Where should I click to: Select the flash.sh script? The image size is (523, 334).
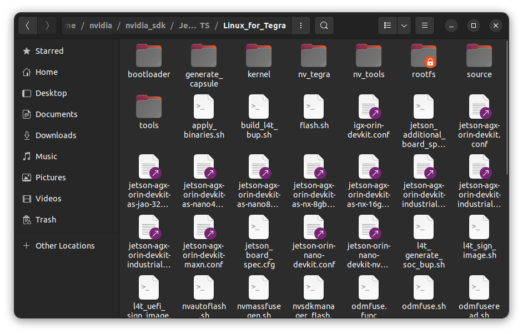pos(314,107)
